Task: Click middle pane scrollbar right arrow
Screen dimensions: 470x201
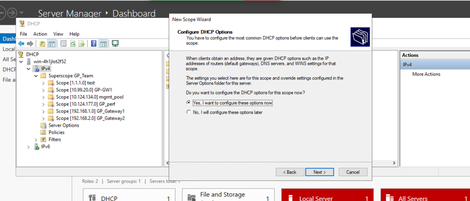Action: click(394, 163)
